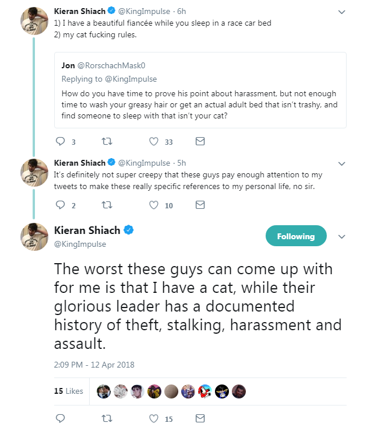The height and width of the screenshot is (437, 367).
Task: Open the 2:09 PM - 12 Apr 2018 timestamp
Action: click(94, 365)
